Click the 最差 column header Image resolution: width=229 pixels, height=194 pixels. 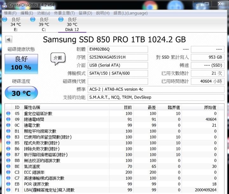[x=145, y=107]
